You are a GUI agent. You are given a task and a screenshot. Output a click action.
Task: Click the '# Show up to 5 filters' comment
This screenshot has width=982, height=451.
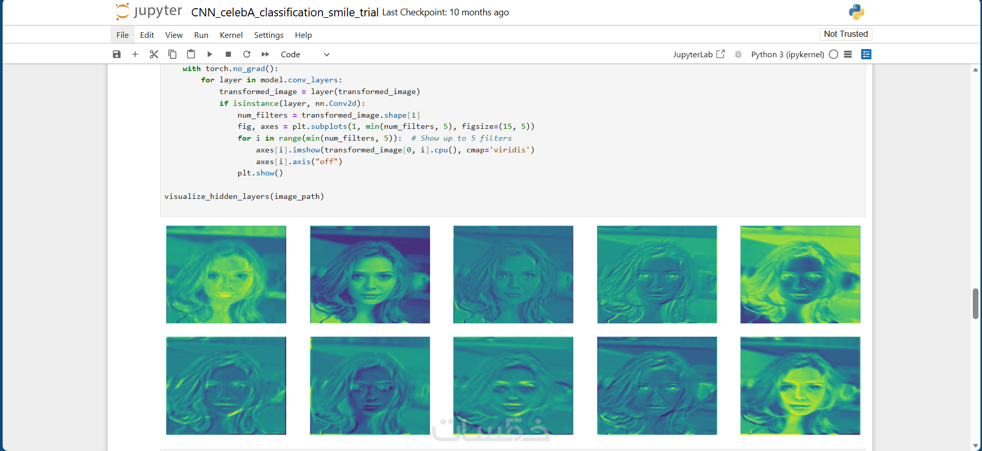(x=461, y=138)
